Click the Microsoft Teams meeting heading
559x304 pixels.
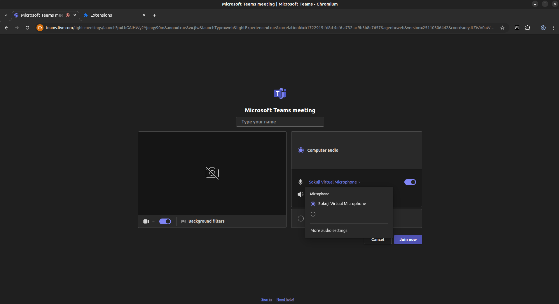pyautogui.click(x=280, y=110)
